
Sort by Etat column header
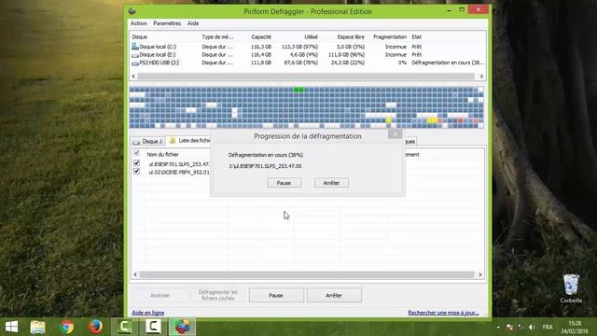pyautogui.click(x=417, y=37)
